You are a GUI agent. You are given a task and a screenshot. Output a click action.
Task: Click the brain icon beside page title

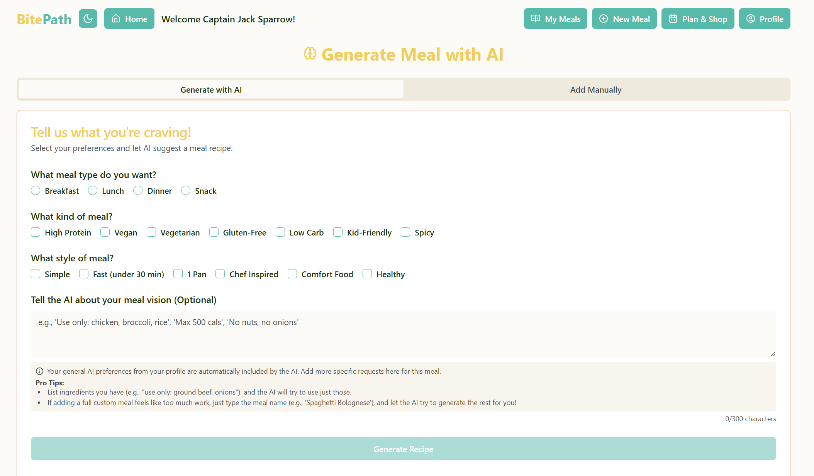click(310, 54)
